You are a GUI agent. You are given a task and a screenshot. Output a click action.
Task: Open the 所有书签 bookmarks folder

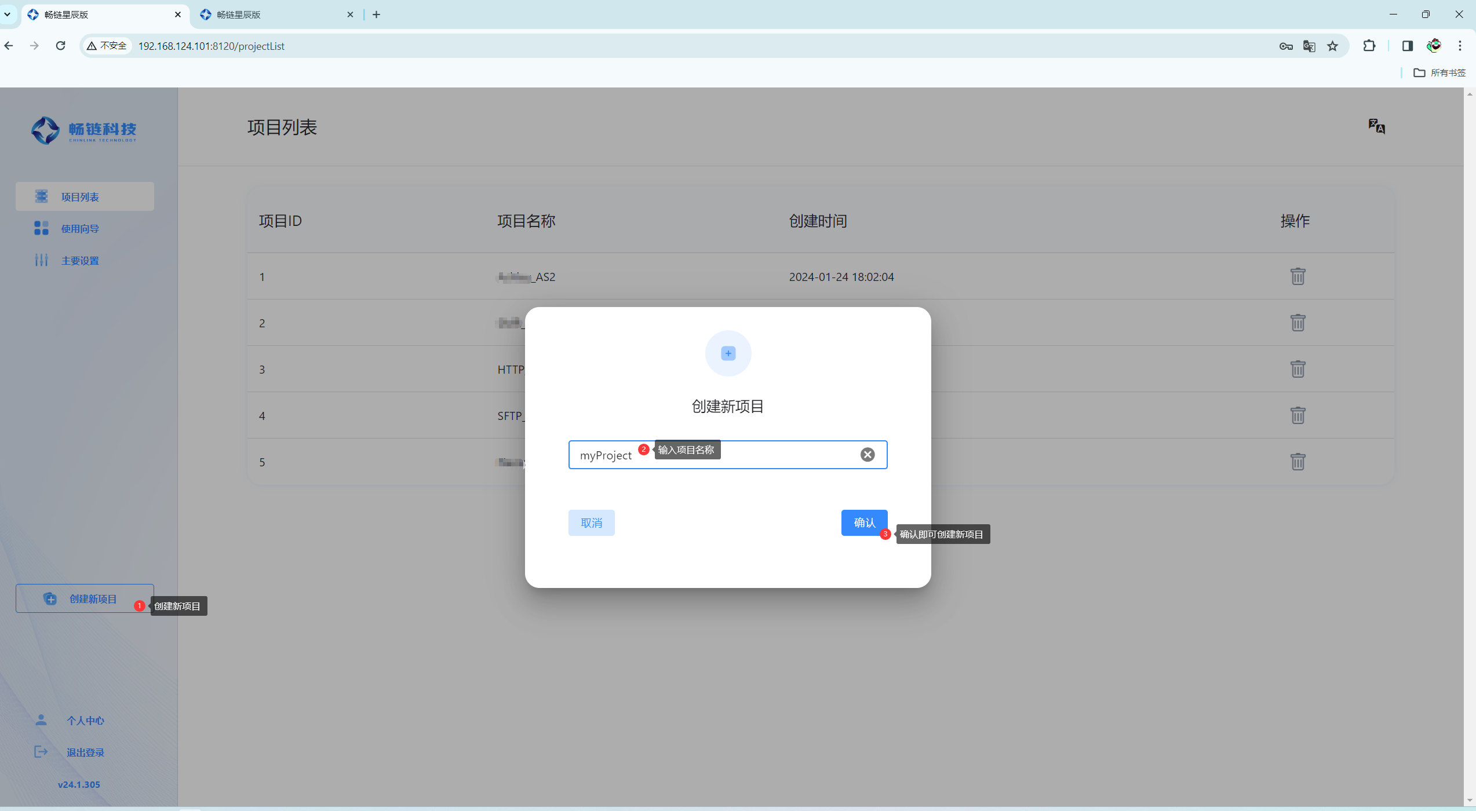[1439, 72]
